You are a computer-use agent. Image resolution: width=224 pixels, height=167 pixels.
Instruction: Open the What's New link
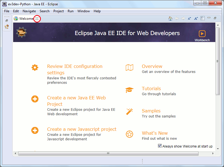tap(155, 133)
